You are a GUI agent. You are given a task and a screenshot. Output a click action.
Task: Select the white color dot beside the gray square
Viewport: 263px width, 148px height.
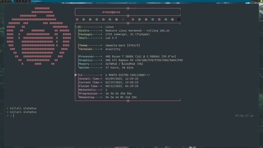coord(116,19)
